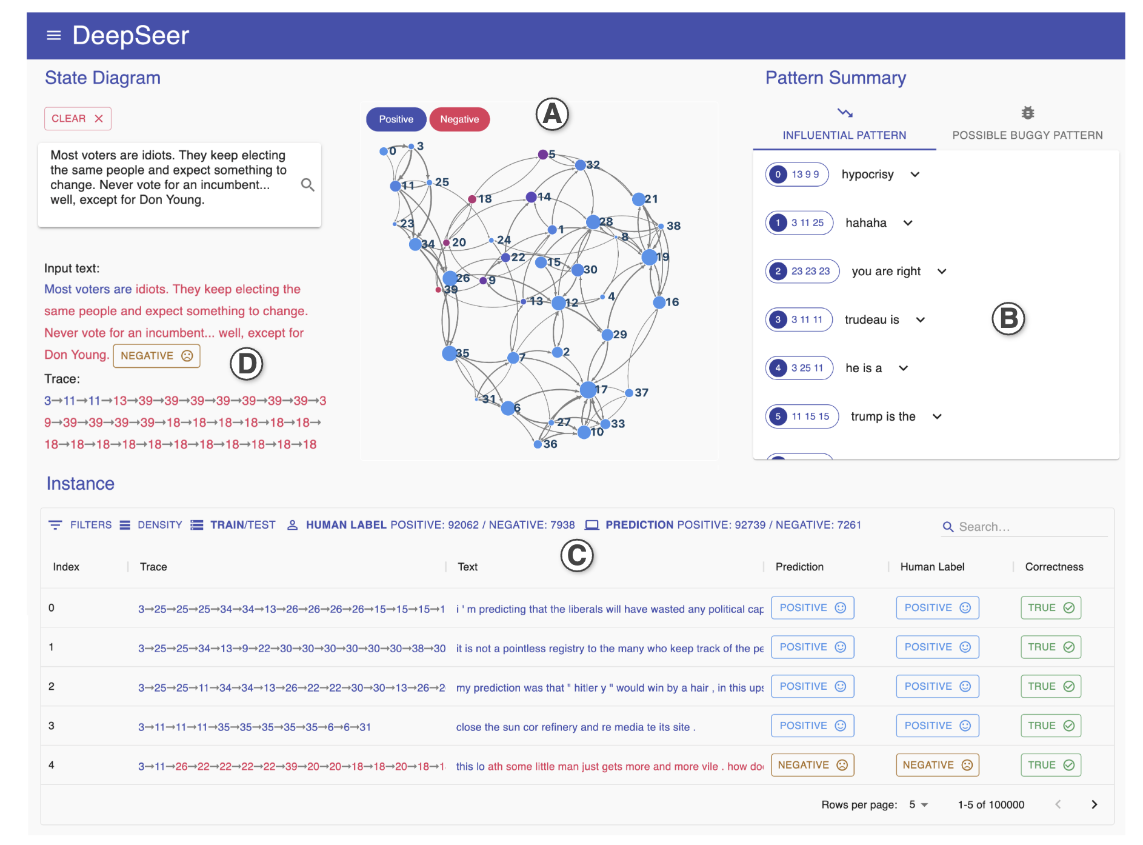Click the bug icon above Possible Buggy Pattern

click(1027, 113)
